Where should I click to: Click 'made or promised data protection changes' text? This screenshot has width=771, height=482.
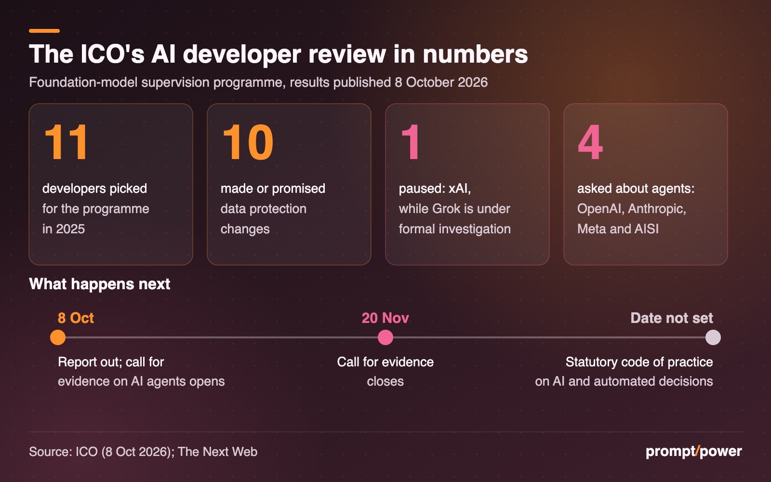tap(273, 209)
